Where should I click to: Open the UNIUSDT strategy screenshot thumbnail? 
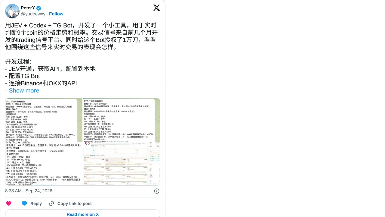[x=44, y=164]
